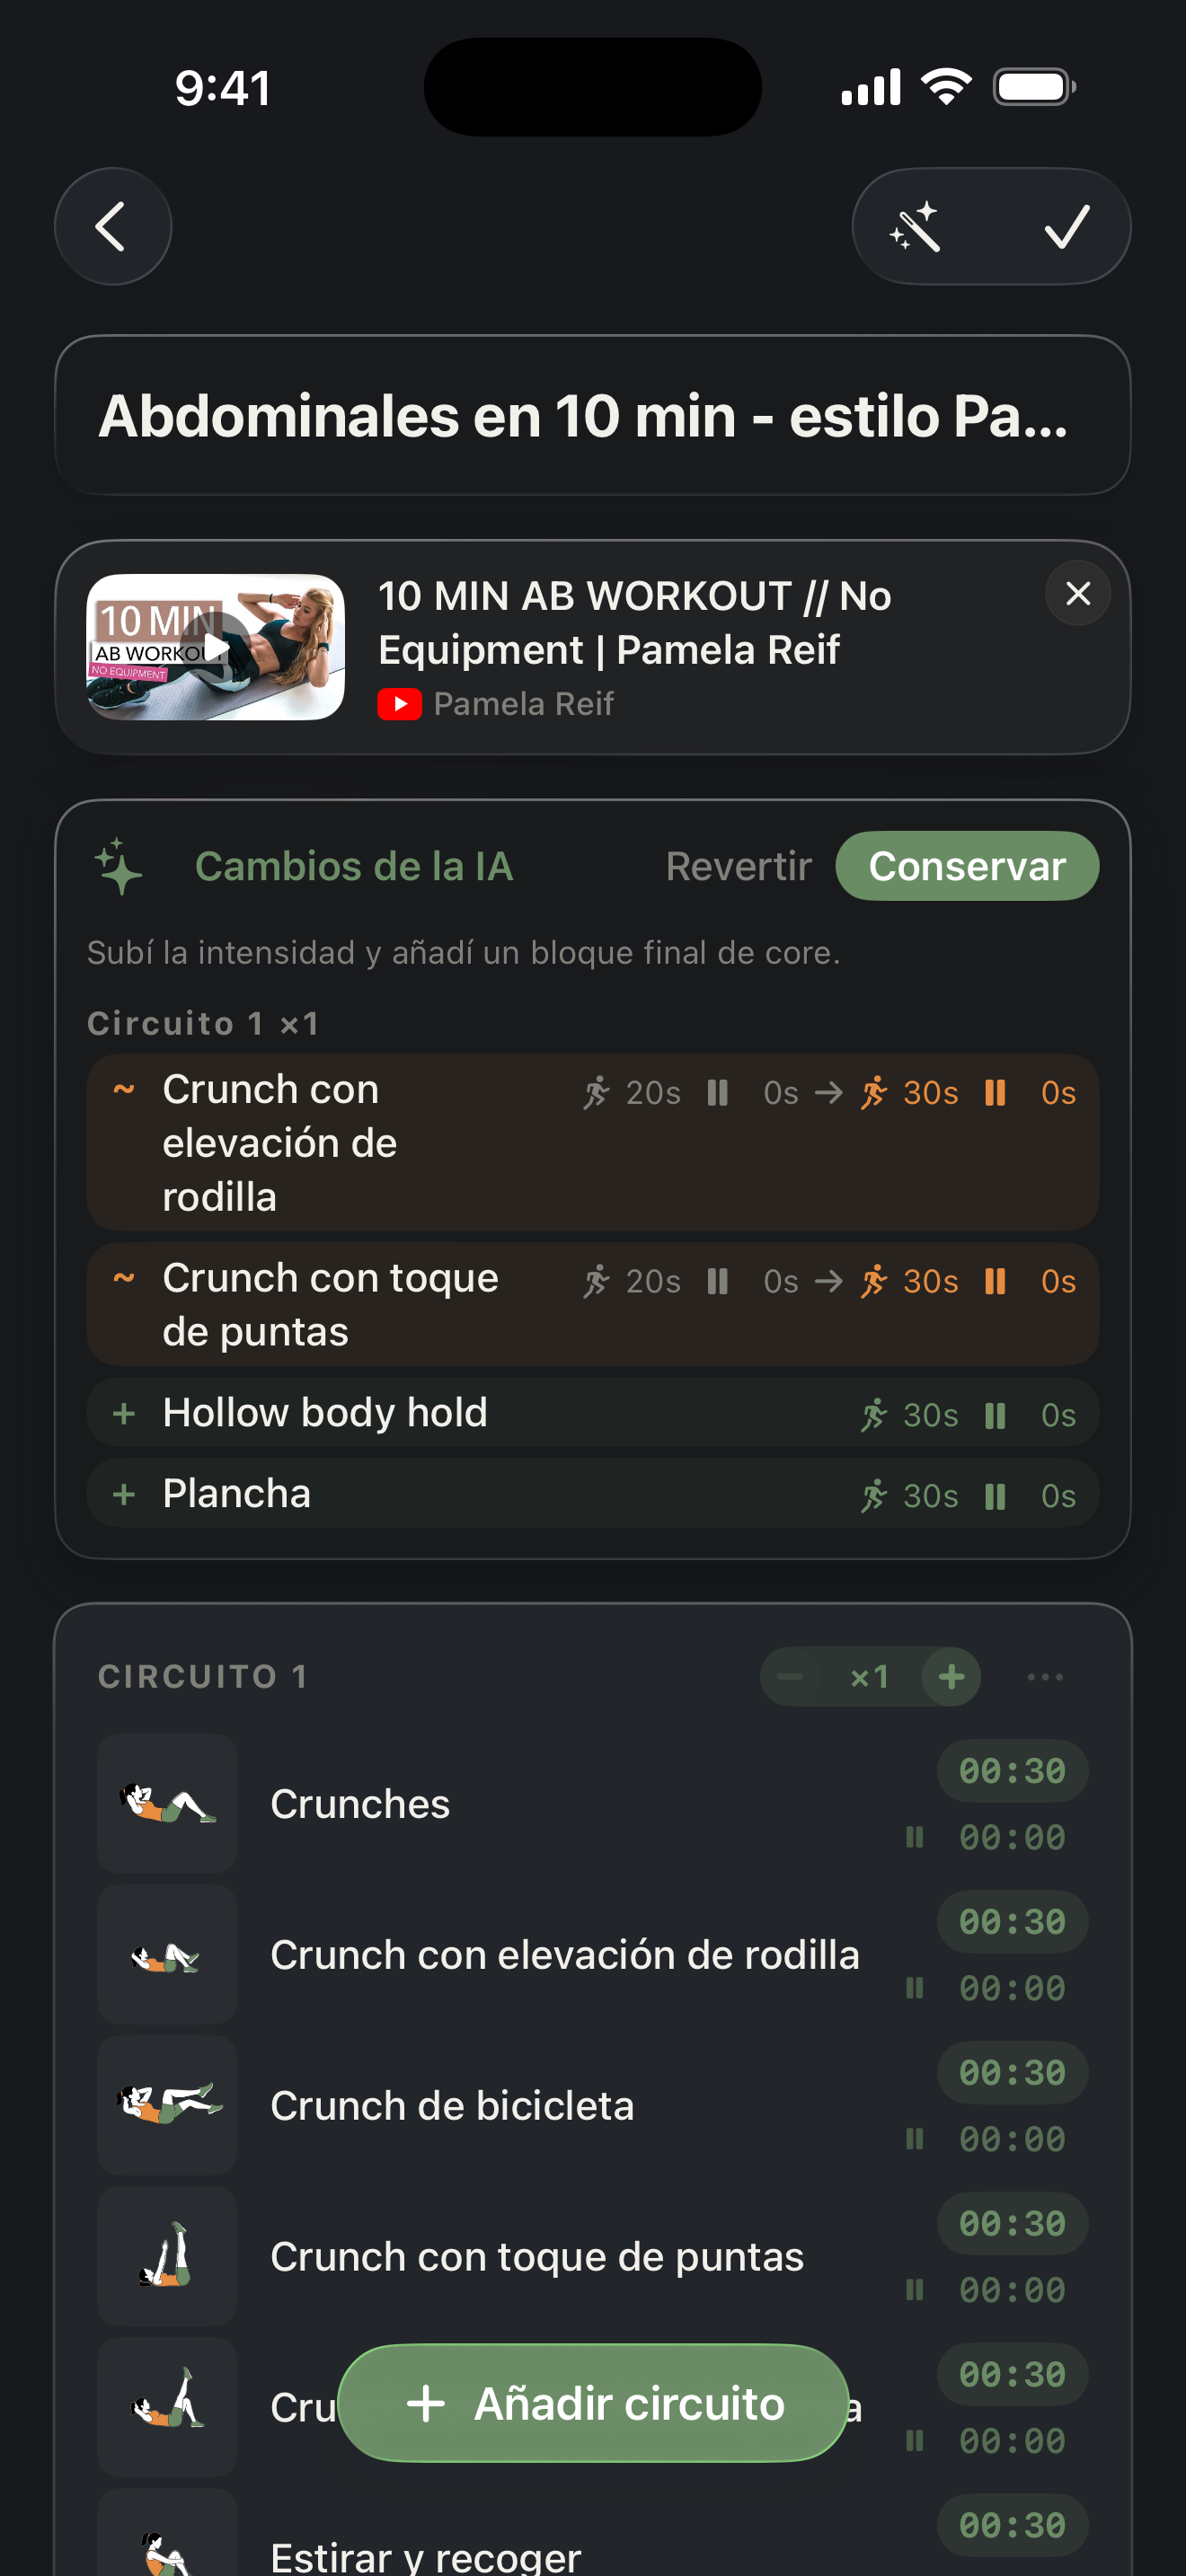Edit Crunch de bicicleta 00:00 rest time
Image resolution: width=1186 pixels, height=2576 pixels.
pyautogui.click(x=1012, y=2139)
